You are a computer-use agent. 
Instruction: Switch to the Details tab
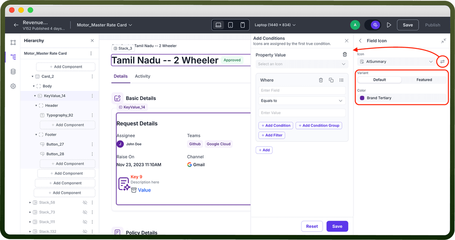[121, 76]
